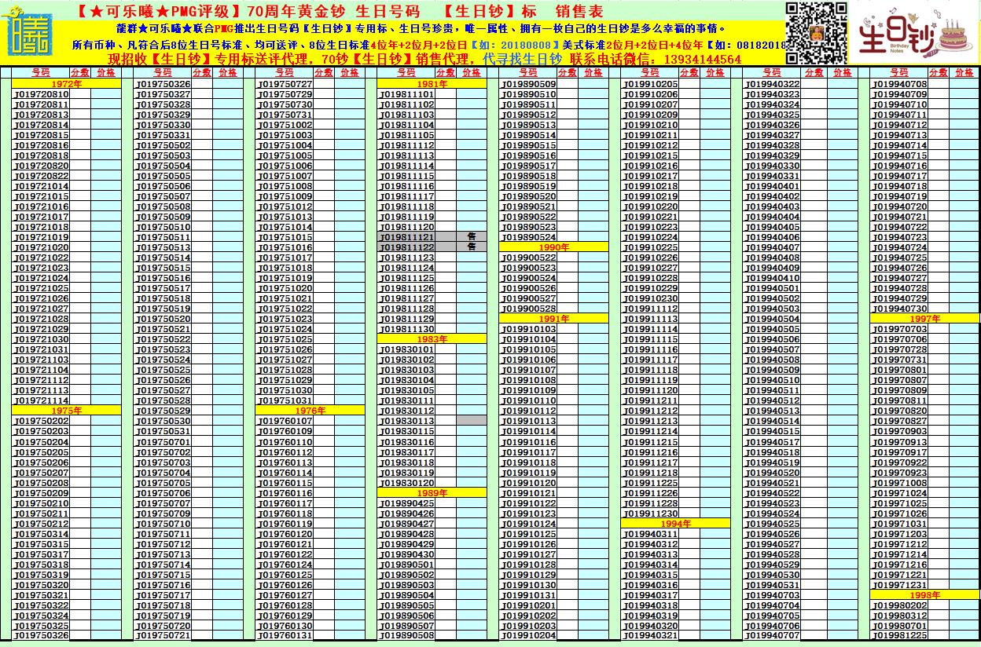Viewport: 981px width, 647px height.
Task: Click serial number J019940730
Action: [900, 309]
